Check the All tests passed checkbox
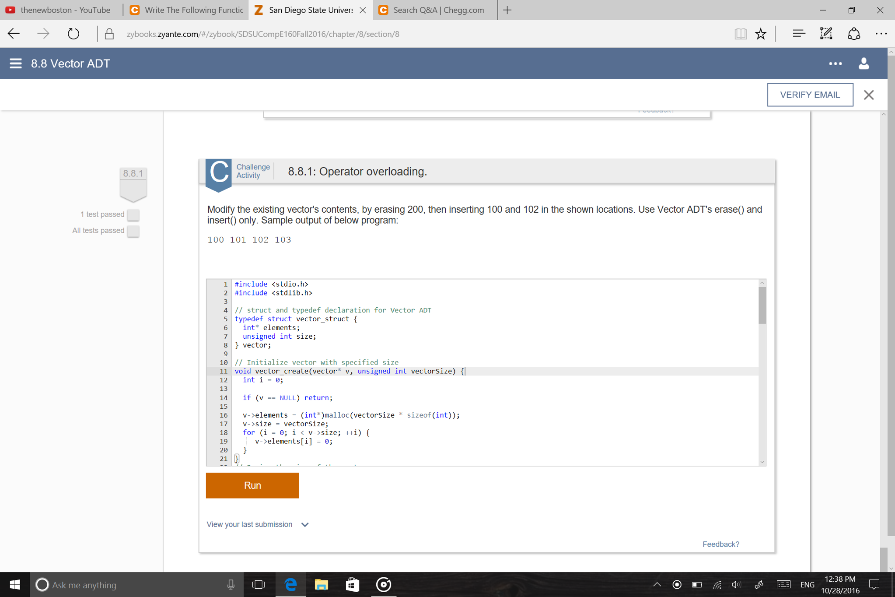Image resolution: width=895 pixels, height=597 pixels. tap(133, 231)
